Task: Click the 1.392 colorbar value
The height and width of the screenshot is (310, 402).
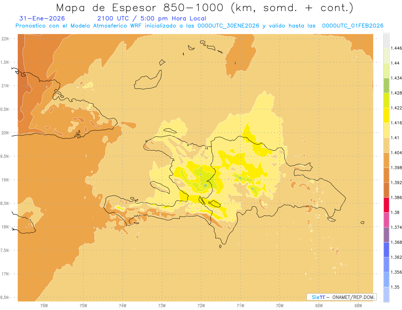Action: (x=396, y=183)
